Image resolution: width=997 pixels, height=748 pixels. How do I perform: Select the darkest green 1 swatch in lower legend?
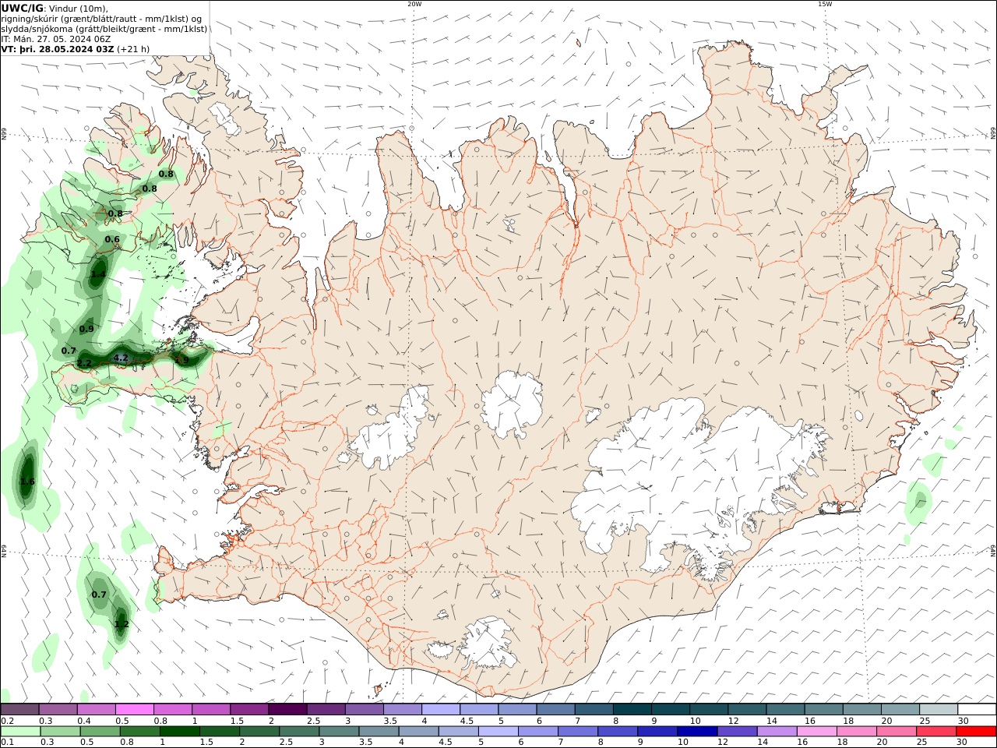[x=179, y=732]
